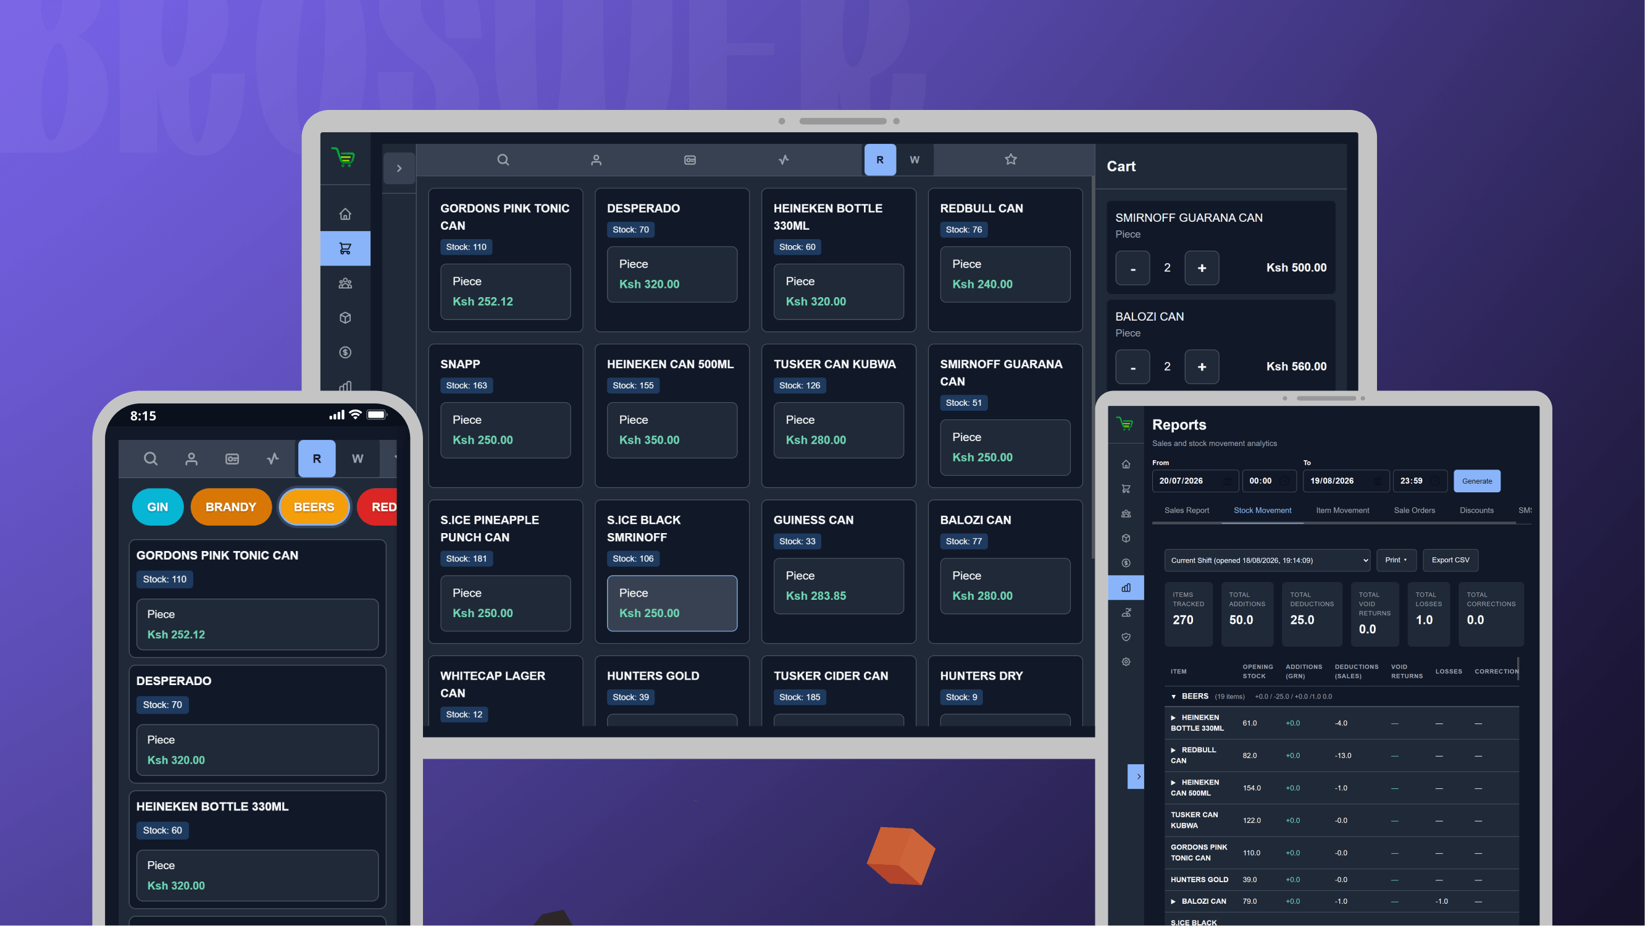The height and width of the screenshot is (926, 1645).
Task: Open the users group icon in tablet sidebar
Action: [345, 283]
